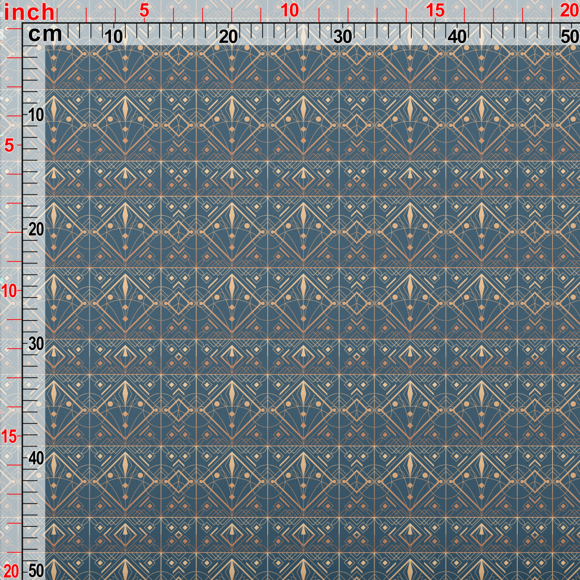Choose the red 15 on left inch ruler
580x580 pixels.
[x=9, y=437]
